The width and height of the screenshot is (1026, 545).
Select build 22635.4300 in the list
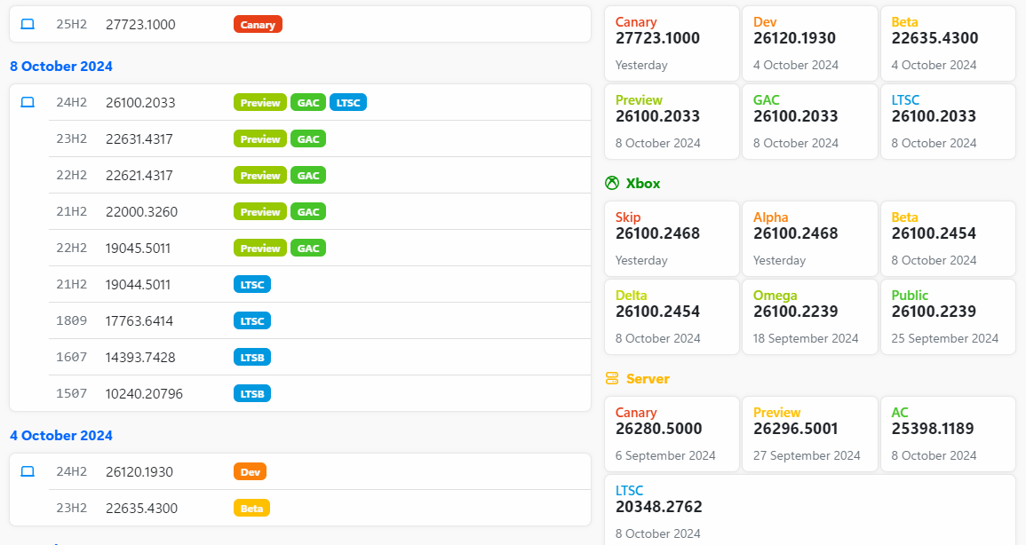click(x=141, y=509)
